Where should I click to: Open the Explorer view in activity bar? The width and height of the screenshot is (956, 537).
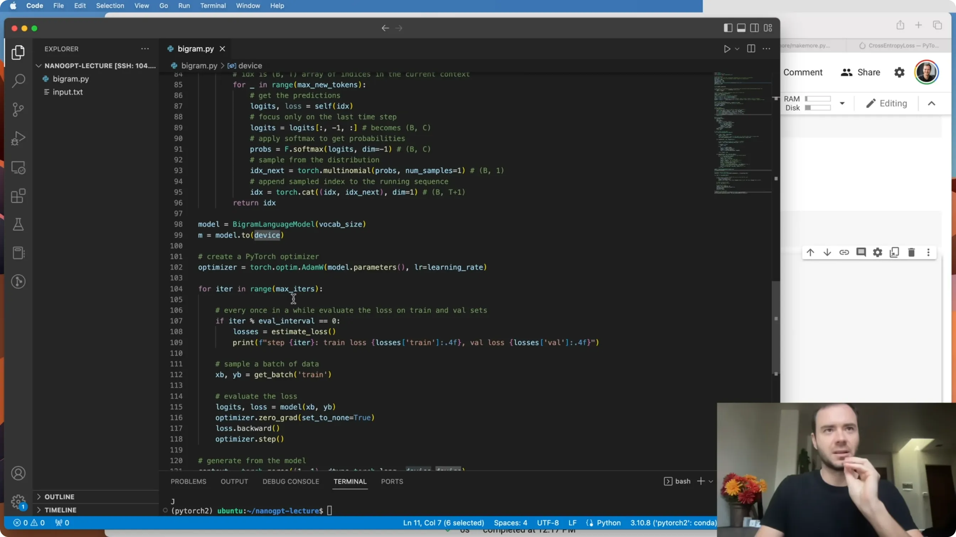tap(18, 52)
